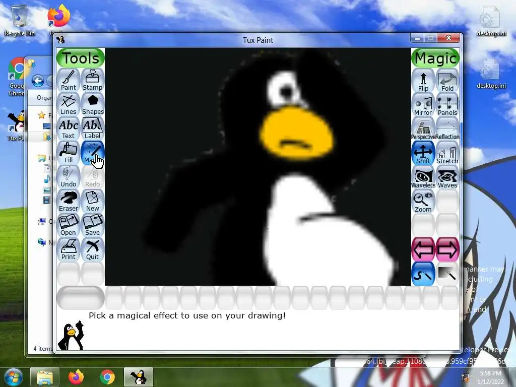Start a New drawing
The image size is (516, 387).
(x=93, y=201)
